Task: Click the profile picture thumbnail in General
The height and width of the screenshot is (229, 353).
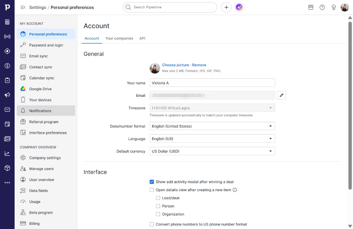Action: (x=155, y=68)
